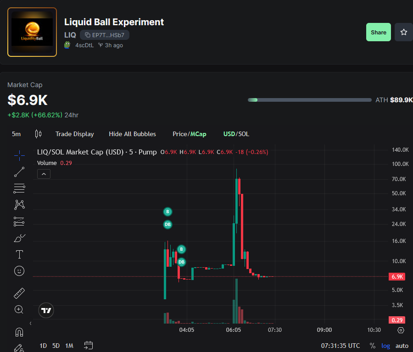Copy contract address EP7T...HSb7
The image size is (413, 352).
[x=105, y=35]
